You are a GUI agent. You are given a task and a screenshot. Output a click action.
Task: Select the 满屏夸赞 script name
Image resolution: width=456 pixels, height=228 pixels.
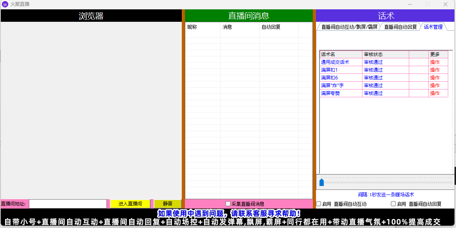click(330, 93)
